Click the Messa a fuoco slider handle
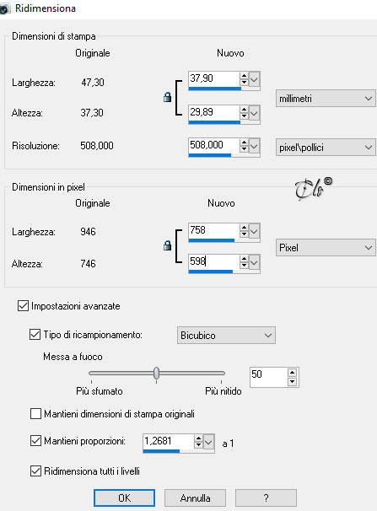This screenshot has width=377, height=511. click(x=156, y=374)
